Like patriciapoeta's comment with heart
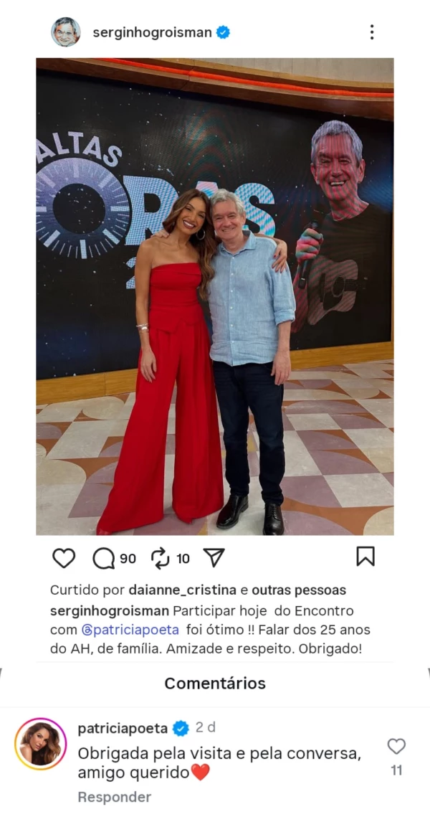This screenshot has width=430, height=822. (396, 746)
